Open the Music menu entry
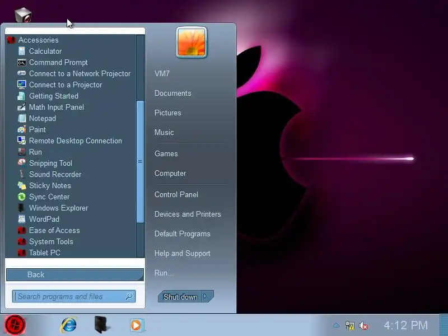The height and width of the screenshot is (336, 448). (x=164, y=133)
